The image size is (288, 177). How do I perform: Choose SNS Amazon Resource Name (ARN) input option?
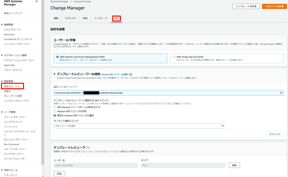point(55,107)
